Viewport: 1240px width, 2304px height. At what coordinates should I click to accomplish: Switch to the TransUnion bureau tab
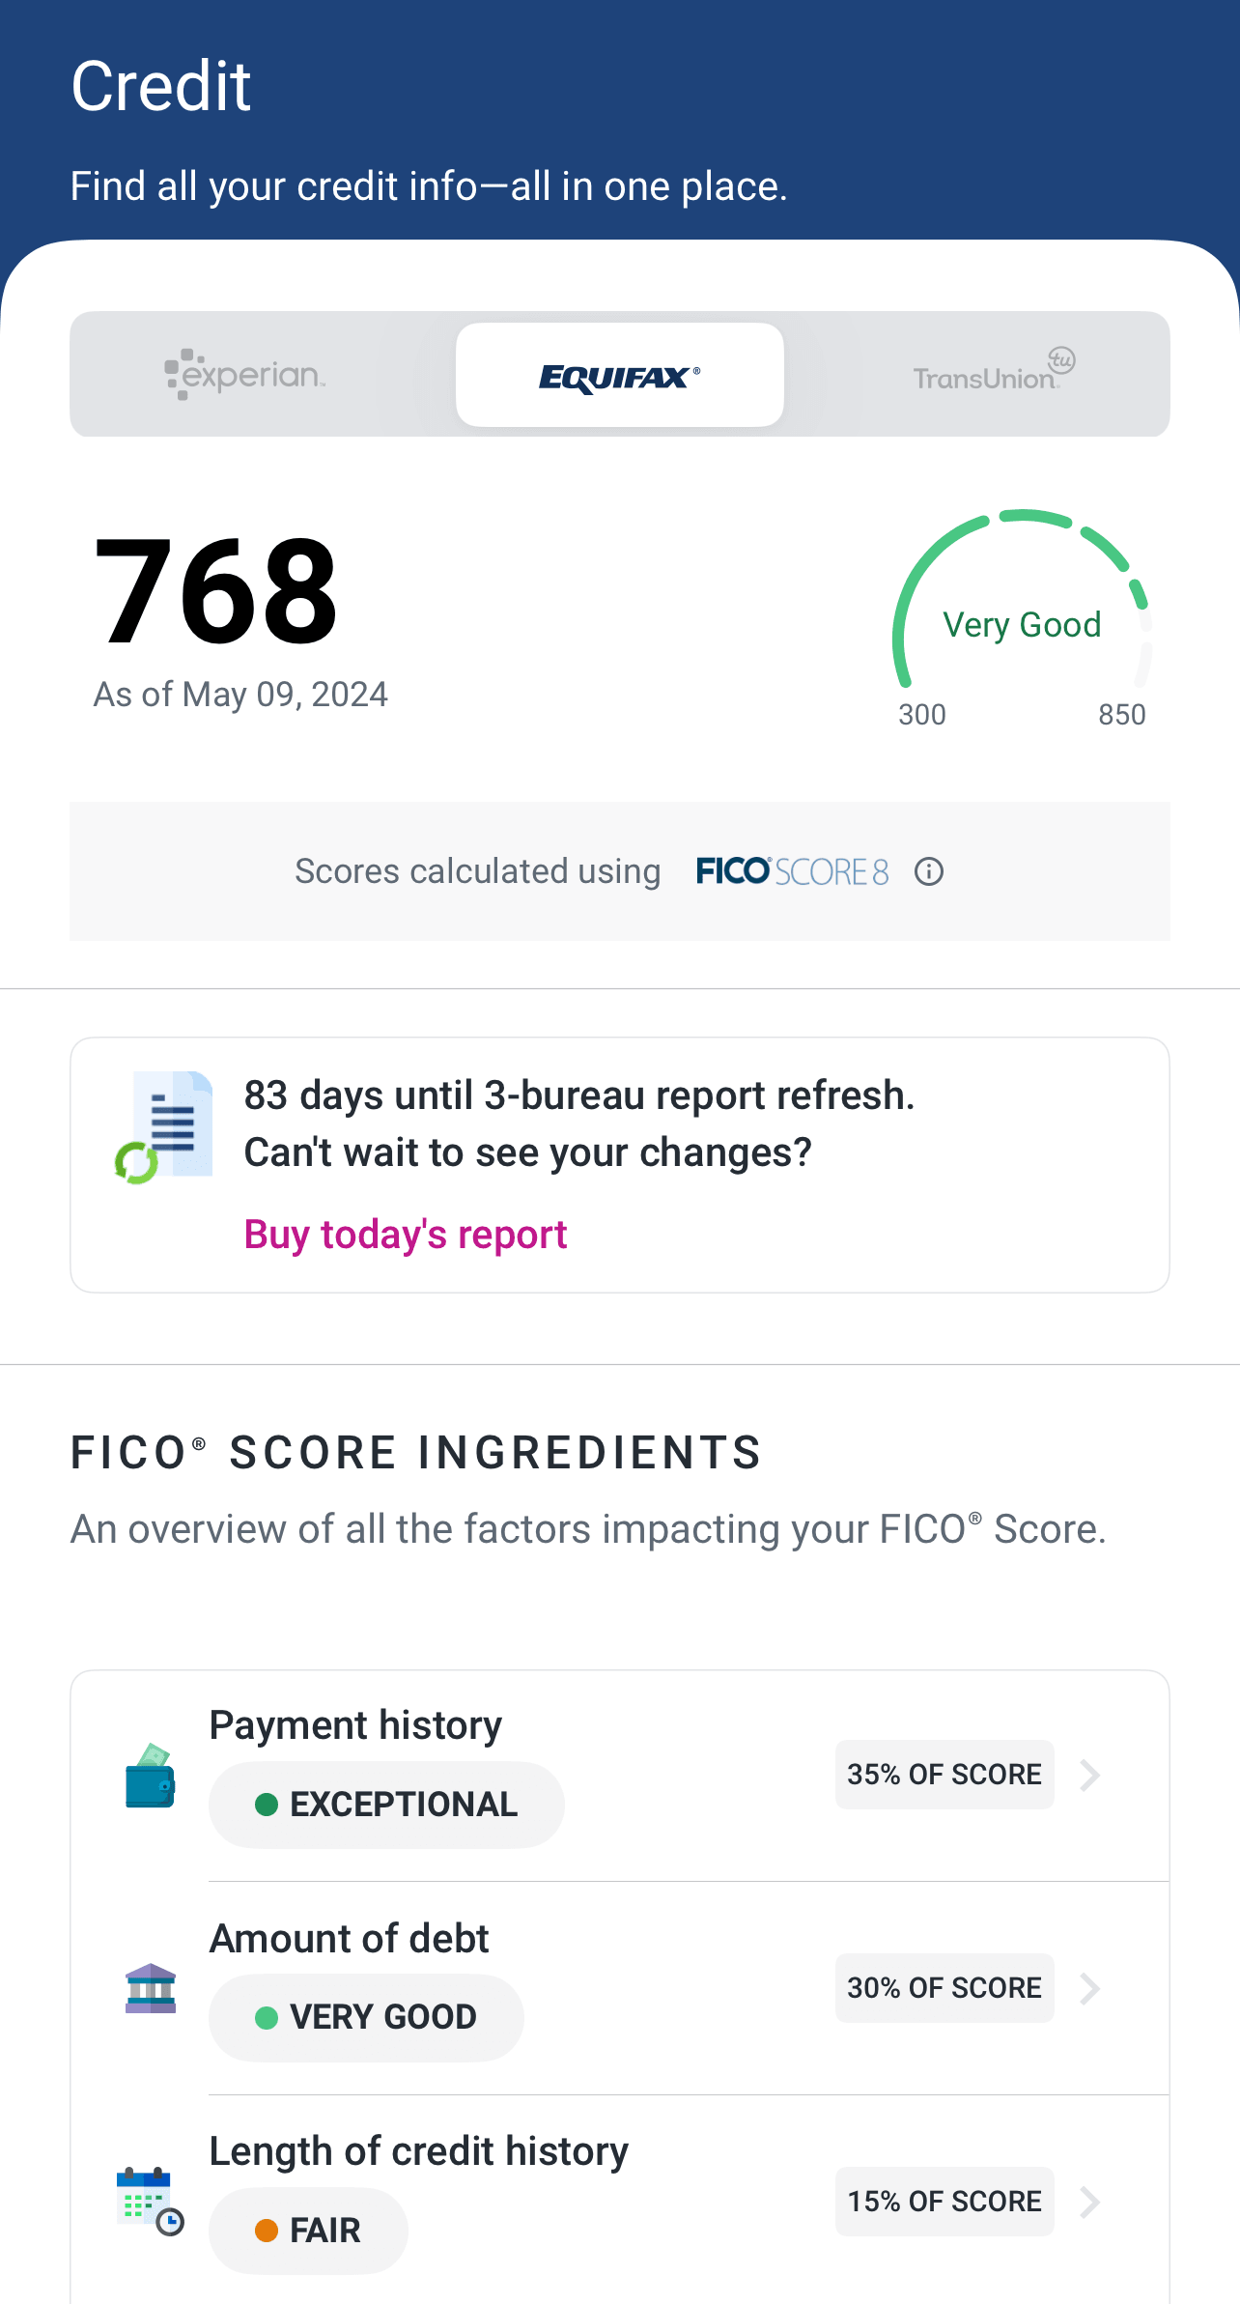(x=993, y=374)
